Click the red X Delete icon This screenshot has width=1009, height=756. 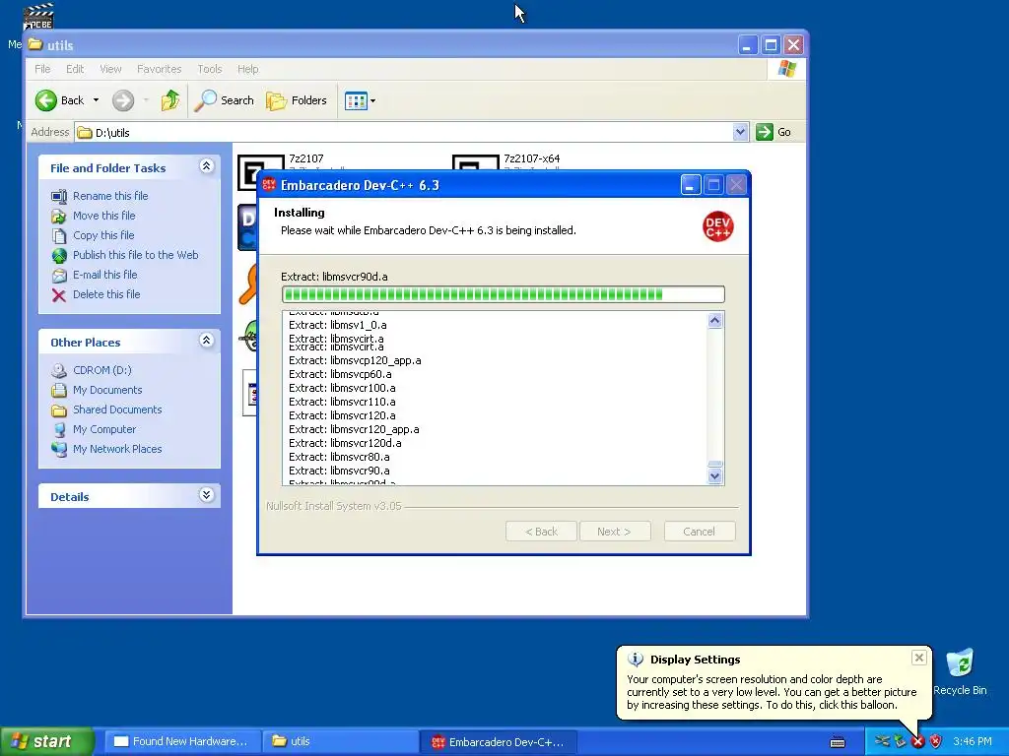pyautogui.click(x=59, y=295)
